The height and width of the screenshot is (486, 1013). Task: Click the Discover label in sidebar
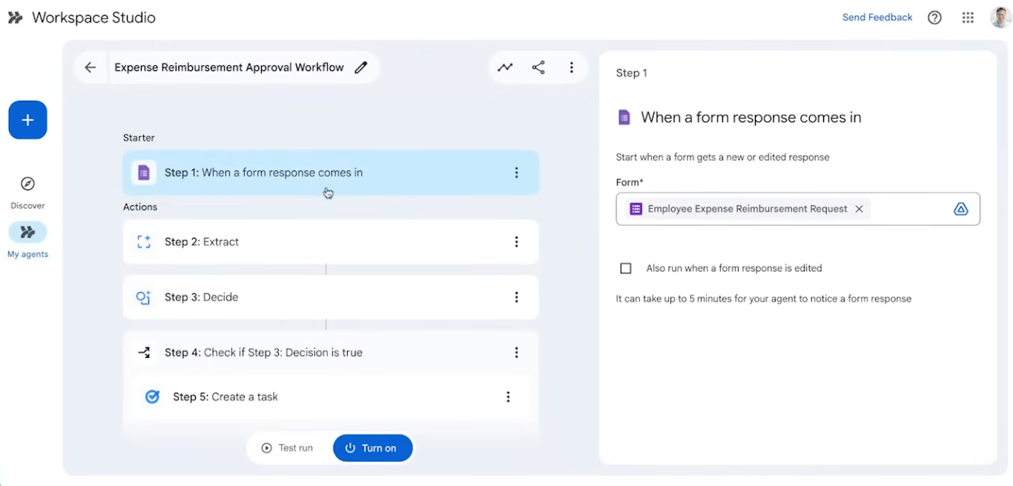(x=27, y=206)
